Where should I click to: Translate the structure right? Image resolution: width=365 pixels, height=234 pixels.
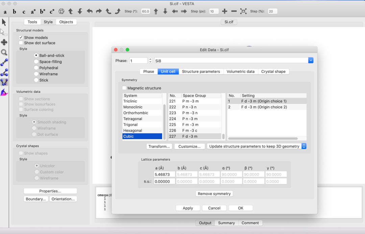pos(184,11)
